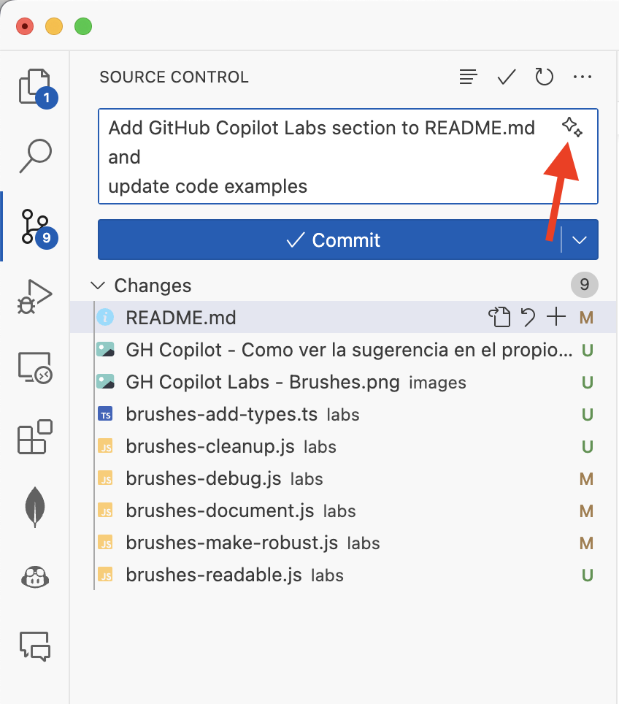The width and height of the screenshot is (619, 704).
Task: Open the Remote Explorer view
Action: (x=35, y=367)
